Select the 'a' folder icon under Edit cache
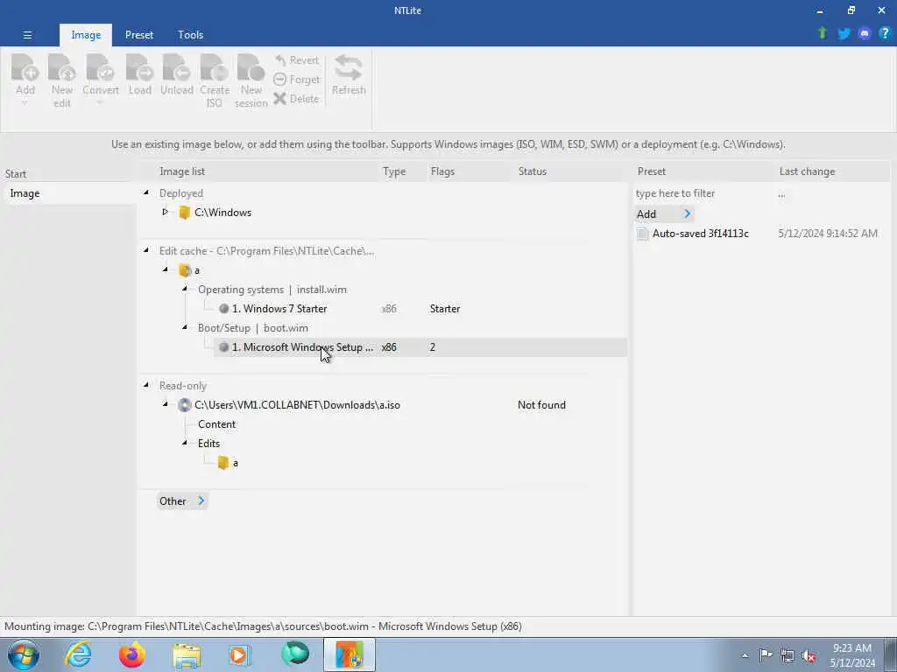 pos(184,270)
